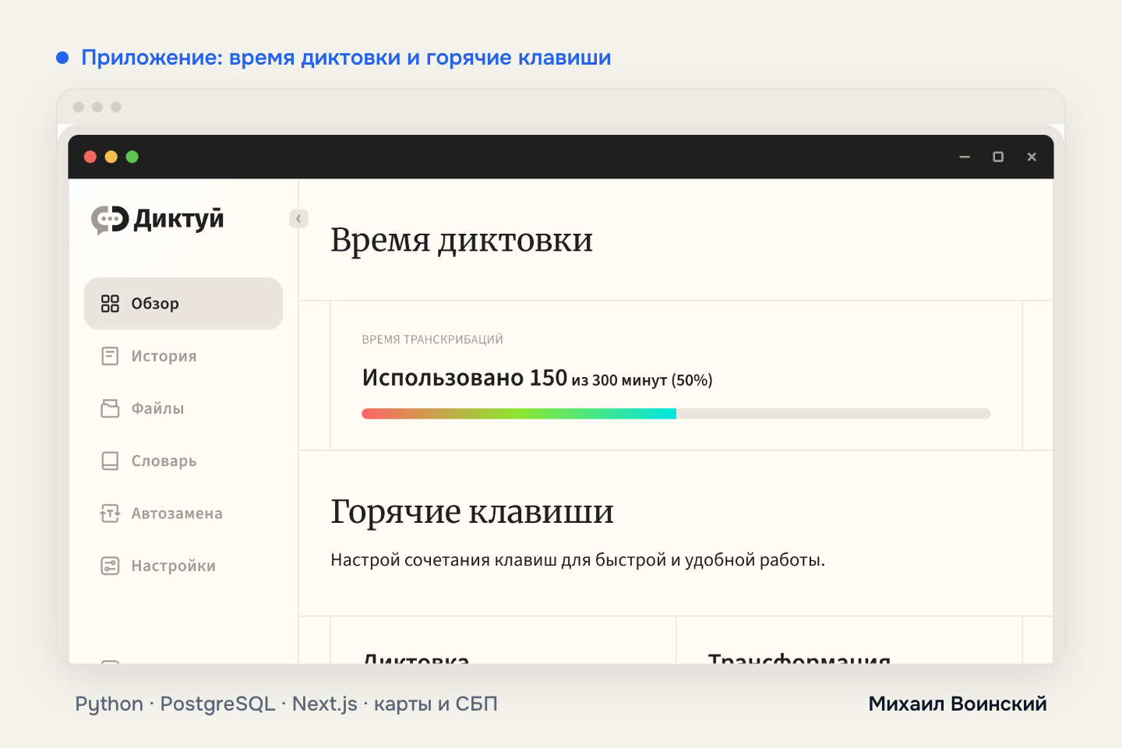Maximize the window via square icon
The height and width of the screenshot is (748, 1122).
pyautogui.click(x=998, y=157)
